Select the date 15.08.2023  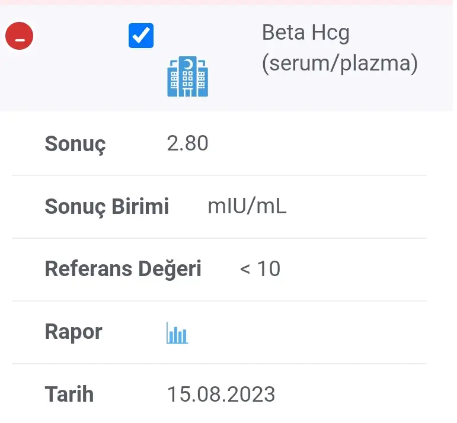click(220, 394)
